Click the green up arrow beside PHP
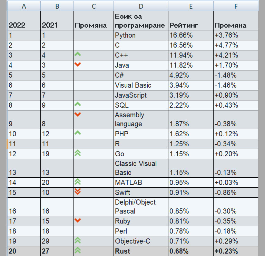Screen dimensions: 265x256 [x=78, y=132]
